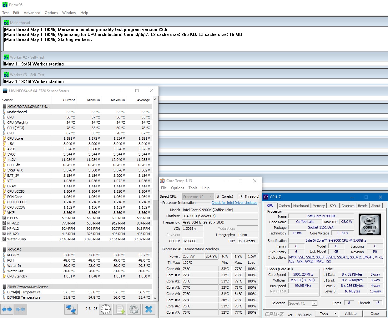Open the Options menu in Core Temp
This screenshot has height=318, width=388.
[x=178, y=188]
